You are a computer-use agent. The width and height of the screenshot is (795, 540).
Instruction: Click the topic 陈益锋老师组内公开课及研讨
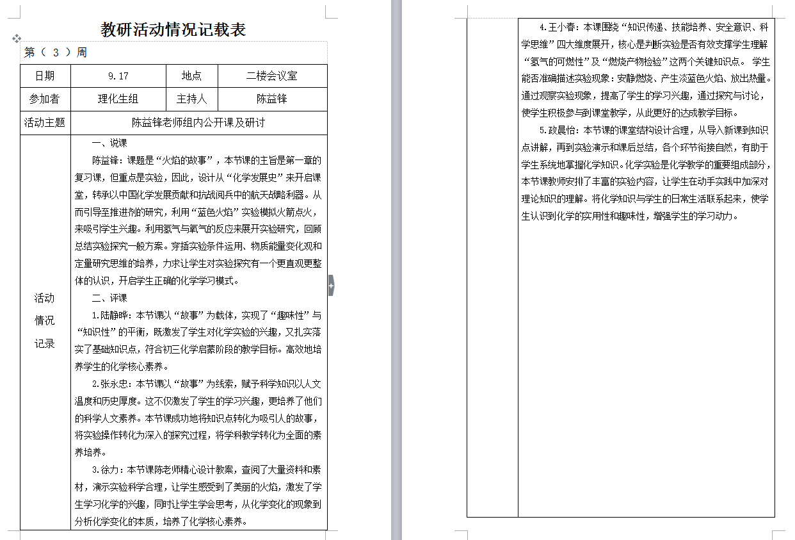pyautogui.click(x=198, y=122)
